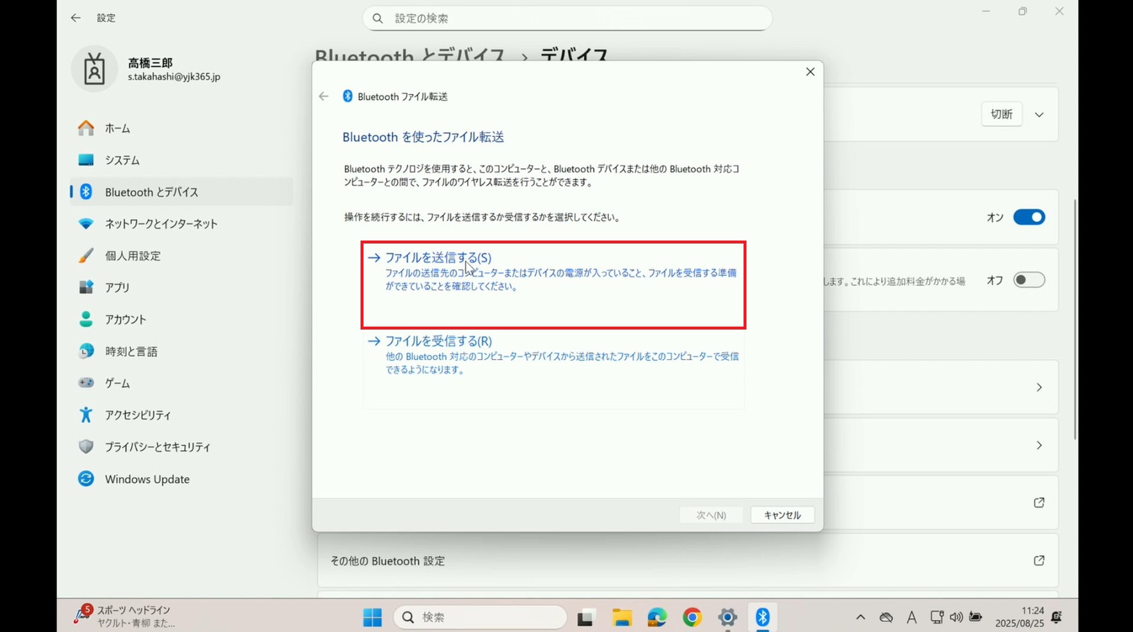This screenshot has width=1133, height=632.
Task: Close the Bluetooth file transfer dialog
Action: [x=810, y=72]
